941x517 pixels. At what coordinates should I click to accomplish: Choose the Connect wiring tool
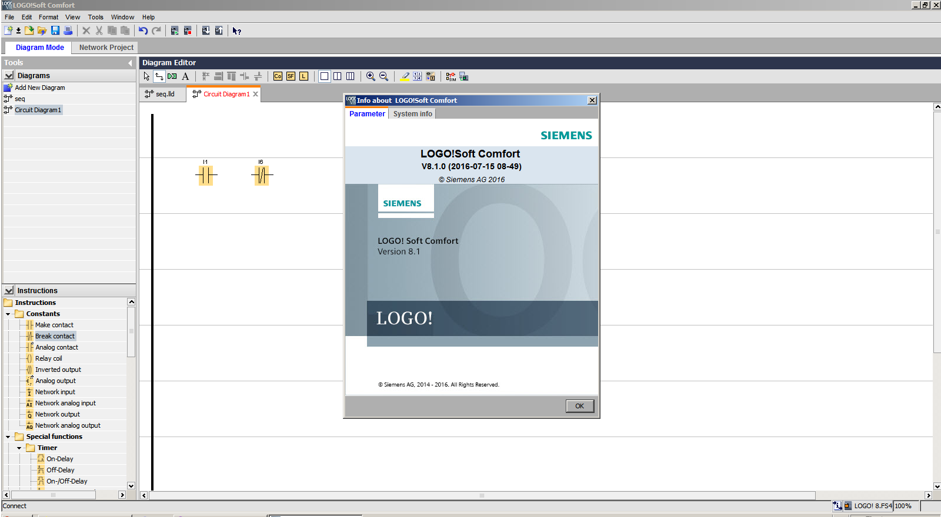point(159,76)
